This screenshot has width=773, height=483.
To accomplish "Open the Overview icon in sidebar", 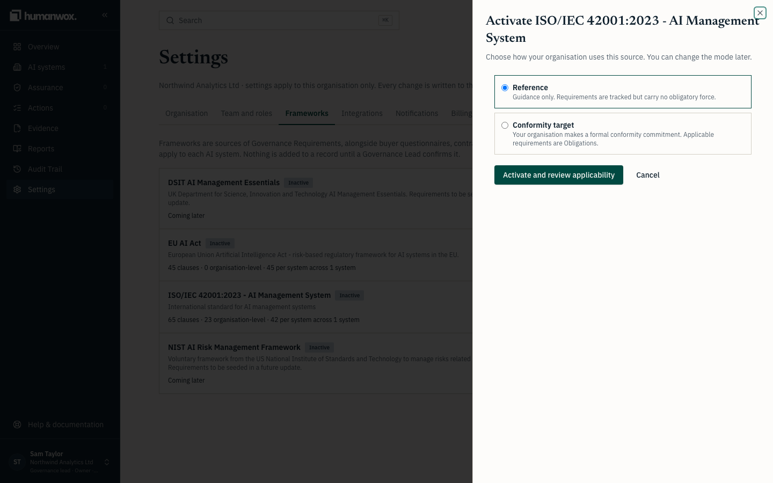I will 17,47.
